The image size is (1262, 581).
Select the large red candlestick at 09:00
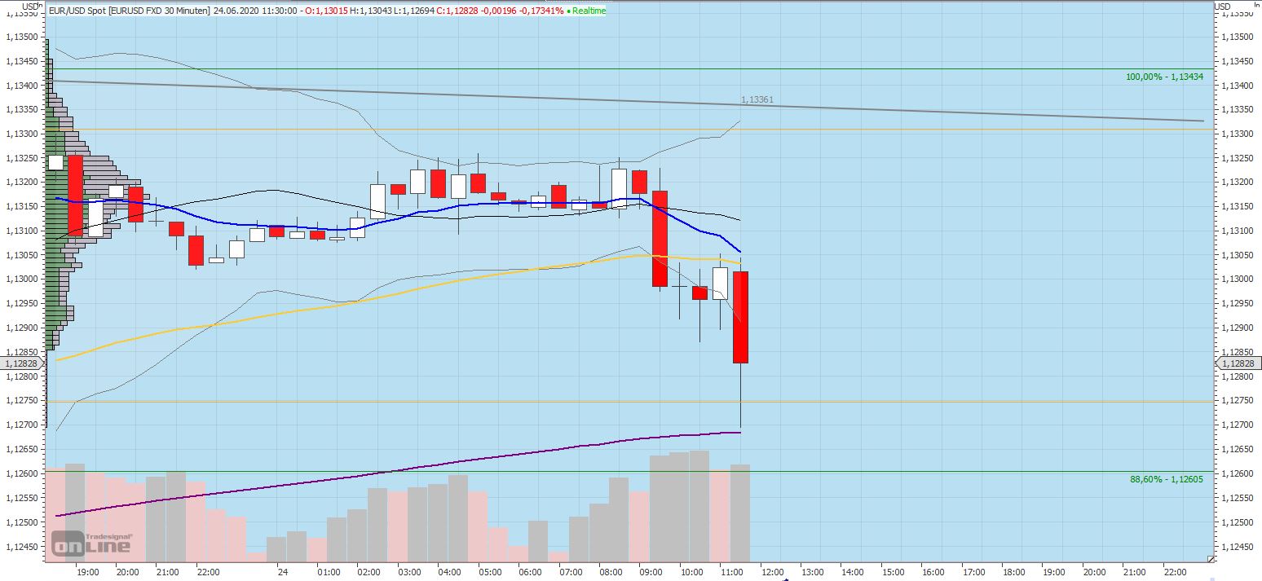660,236
